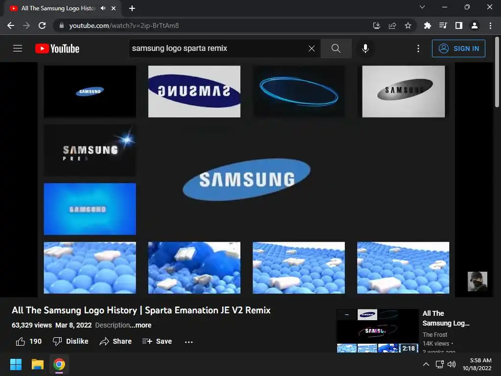Open the Windows Start menu

tap(16, 364)
